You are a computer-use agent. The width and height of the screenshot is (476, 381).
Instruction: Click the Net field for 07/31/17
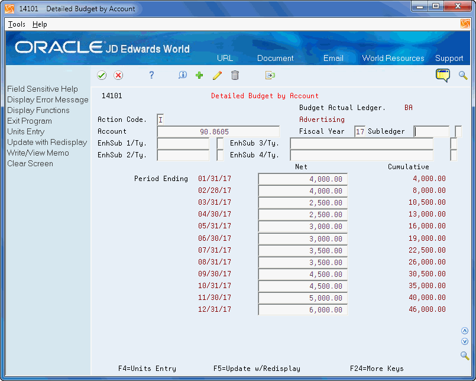click(x=303, y=251)
